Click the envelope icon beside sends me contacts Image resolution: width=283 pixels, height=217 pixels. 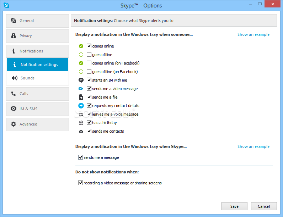click(x=81, y=131)
